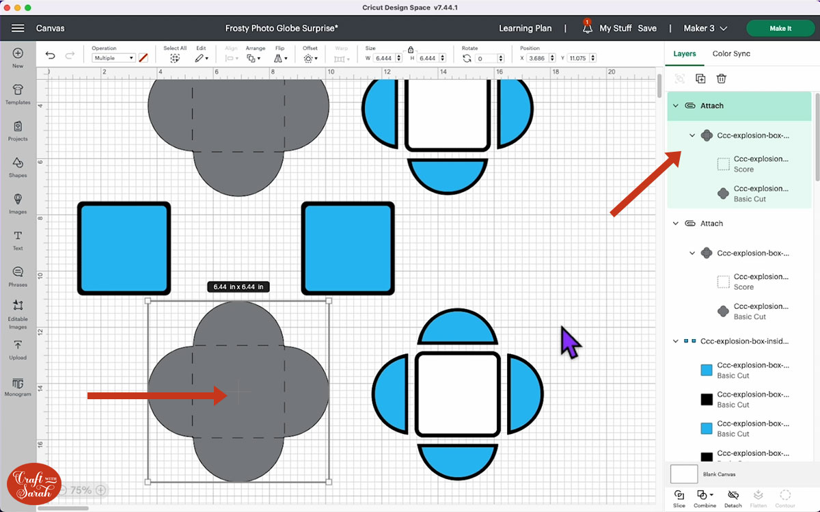Collapse the first Attach group
This screenshot has width=820, height=512.
[x=676, y=106]
